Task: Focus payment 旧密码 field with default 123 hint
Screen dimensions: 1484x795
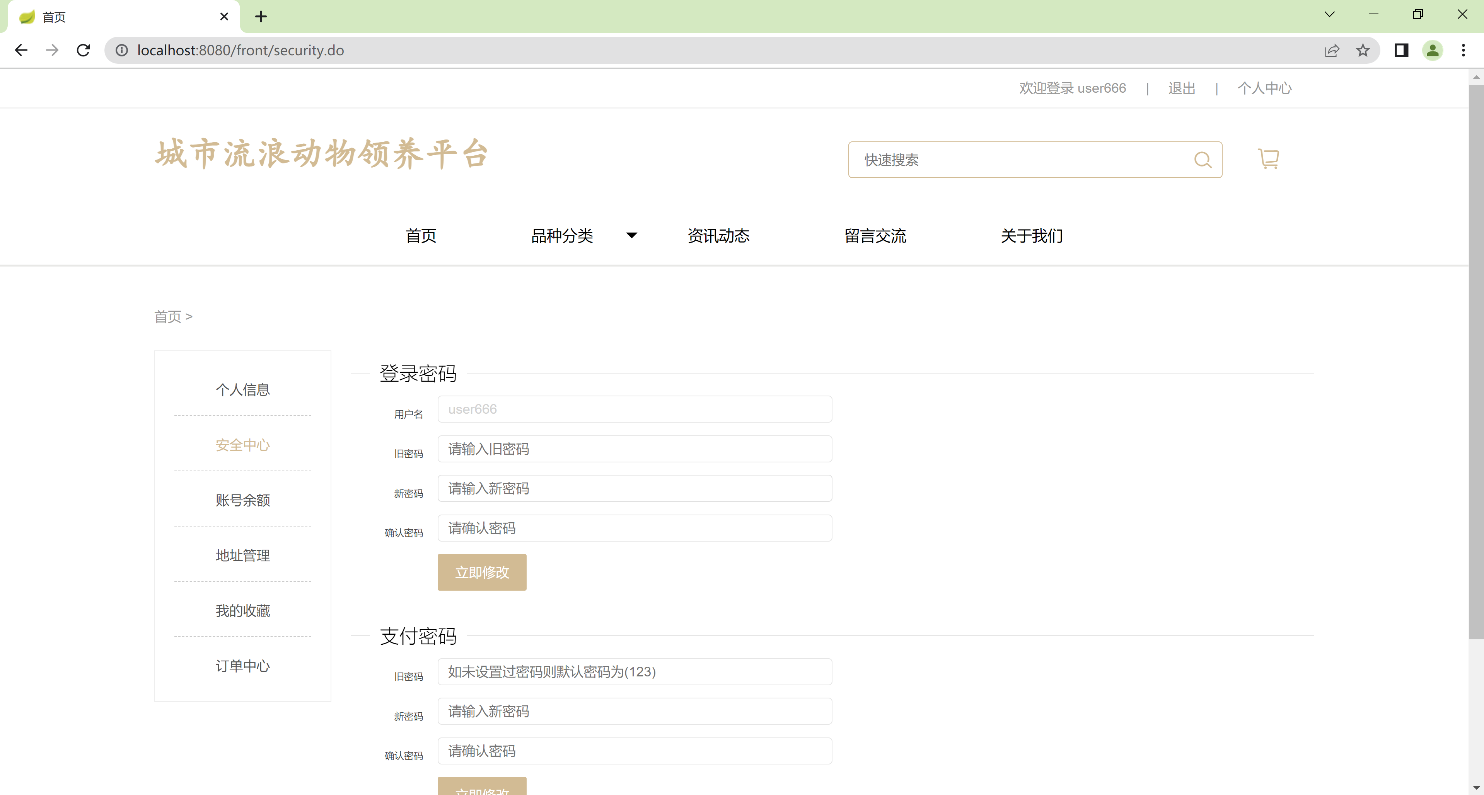Action: click(x=635, y=672)
